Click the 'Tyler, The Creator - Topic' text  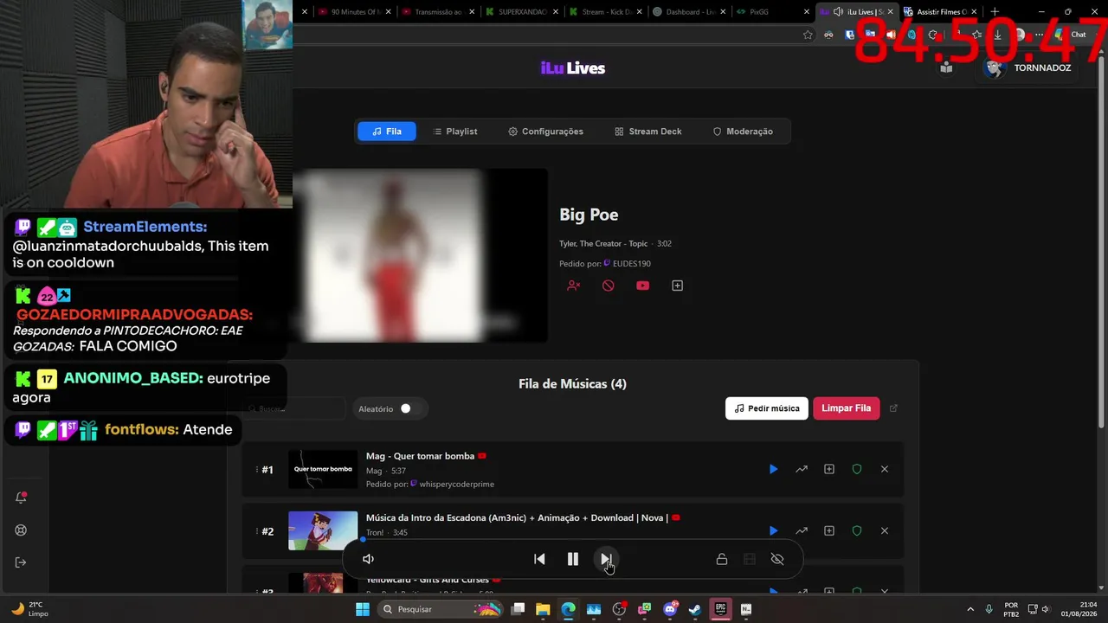(x=603, y=244)
